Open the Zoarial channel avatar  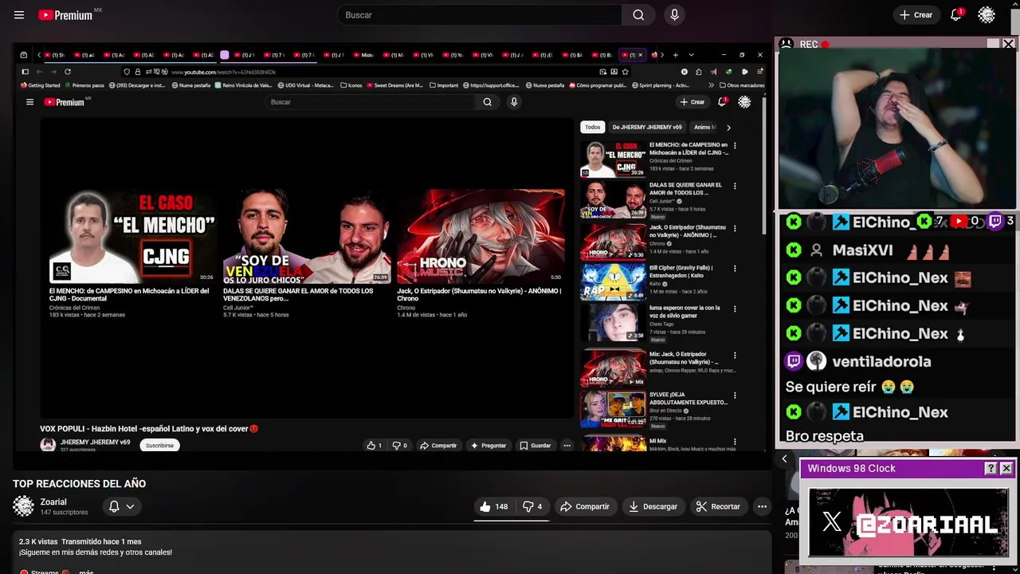pos(24,506)
